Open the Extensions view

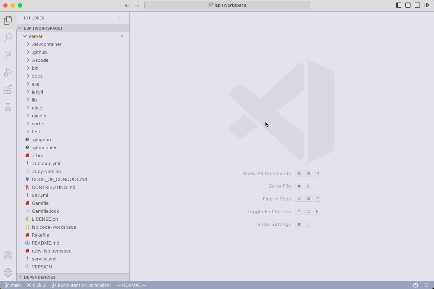(8, 90)
